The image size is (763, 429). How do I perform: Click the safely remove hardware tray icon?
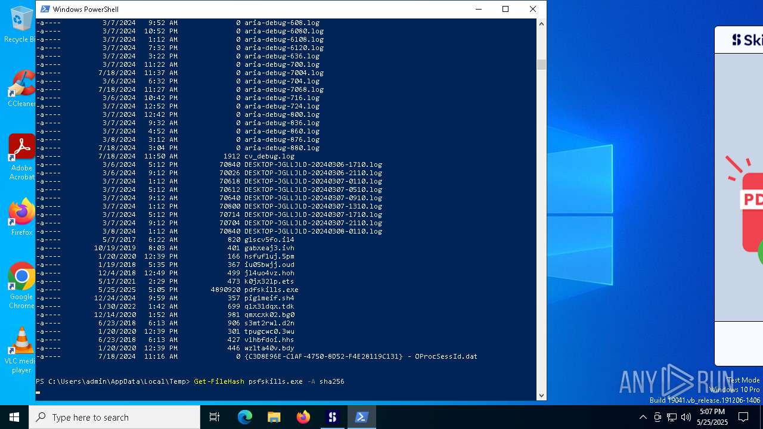[x=657, y=417]
